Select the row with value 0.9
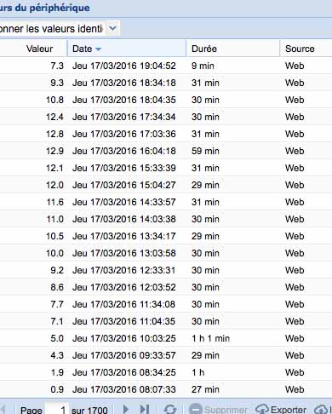This screenshot has height=414, width=332. tap(166, 389)
